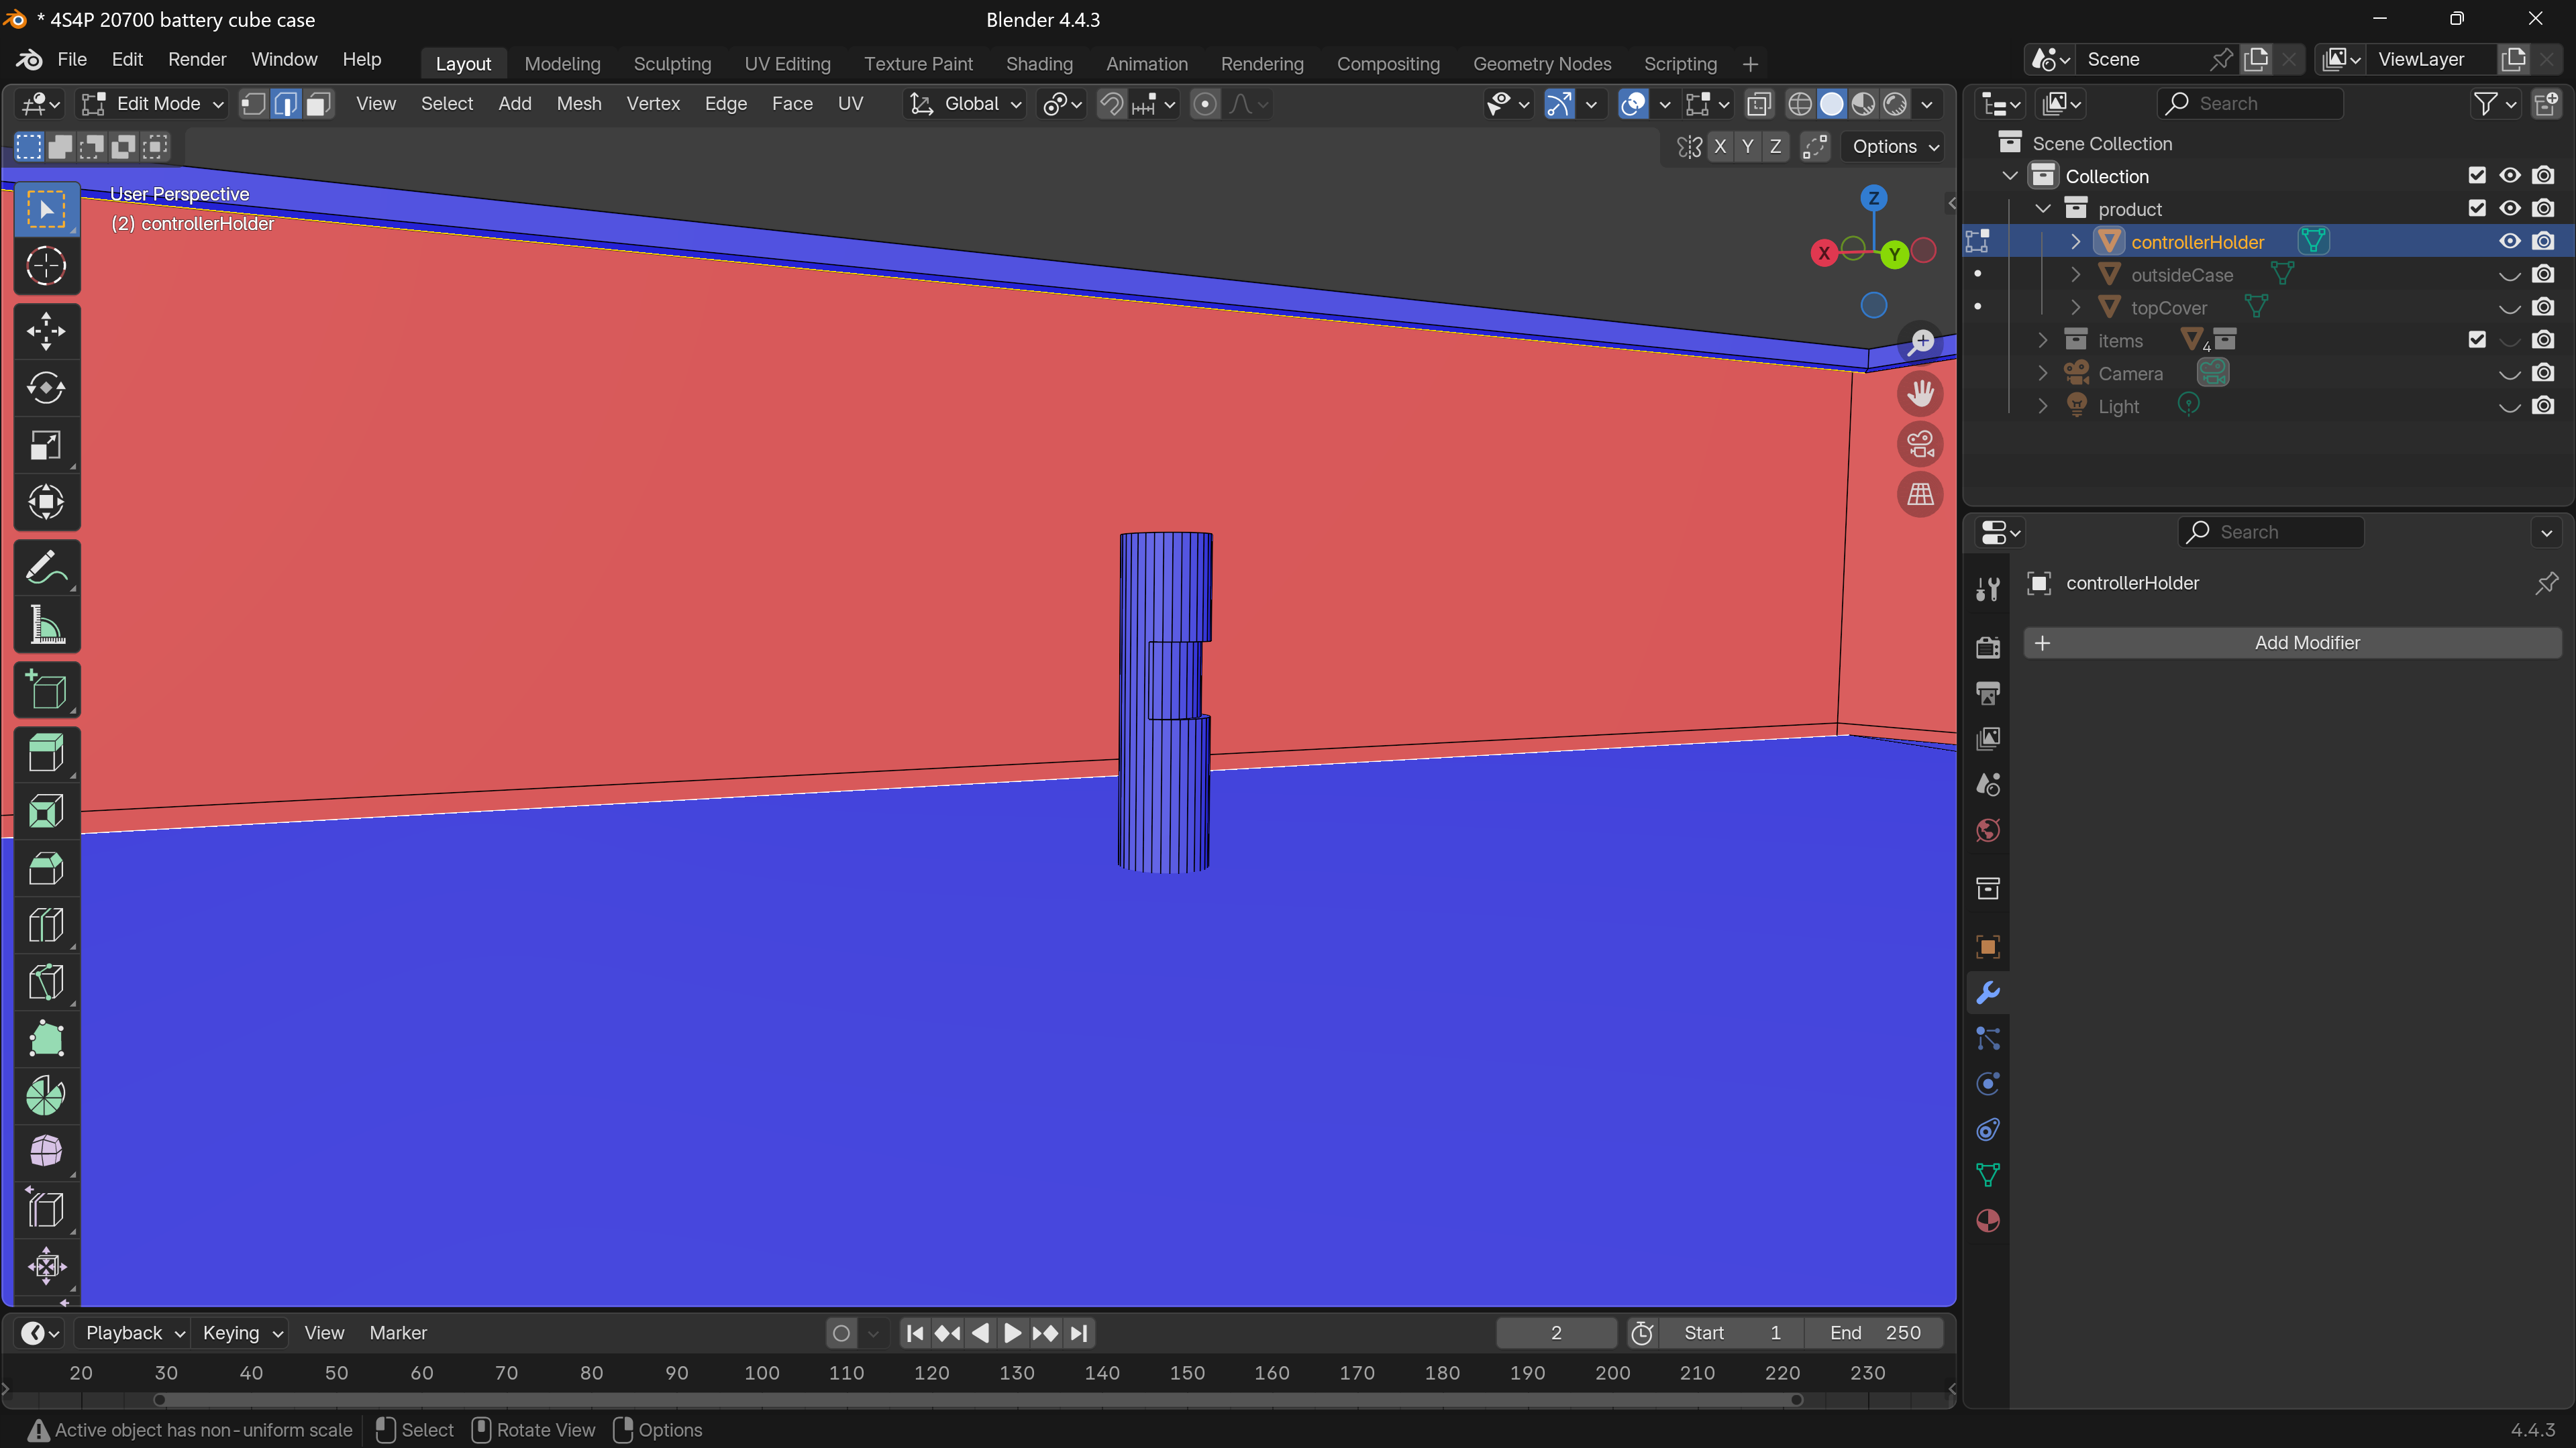Choose the Bevel tool
This screenshot has height=1448, width=2576.
46,869
